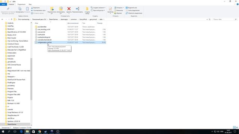Click the Pin to Quick access icon
The height and width of the screenshot is (134, 239).
(8, 9)
